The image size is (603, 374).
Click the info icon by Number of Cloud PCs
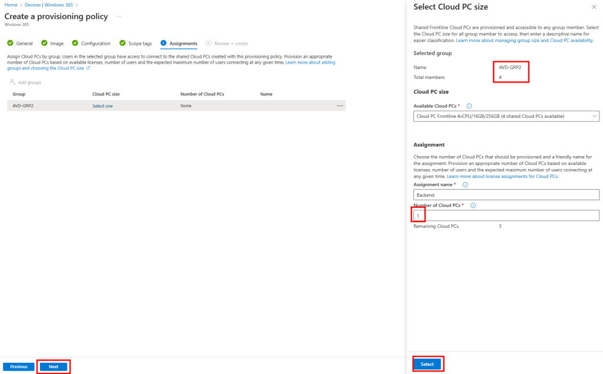click(x=473, y=206)
